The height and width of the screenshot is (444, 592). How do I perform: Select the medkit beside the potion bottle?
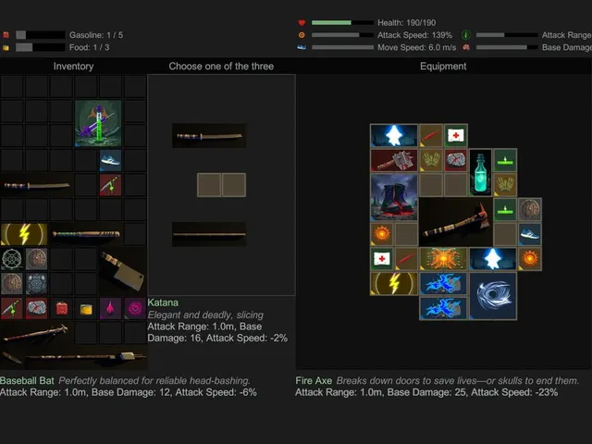[456, 136]
